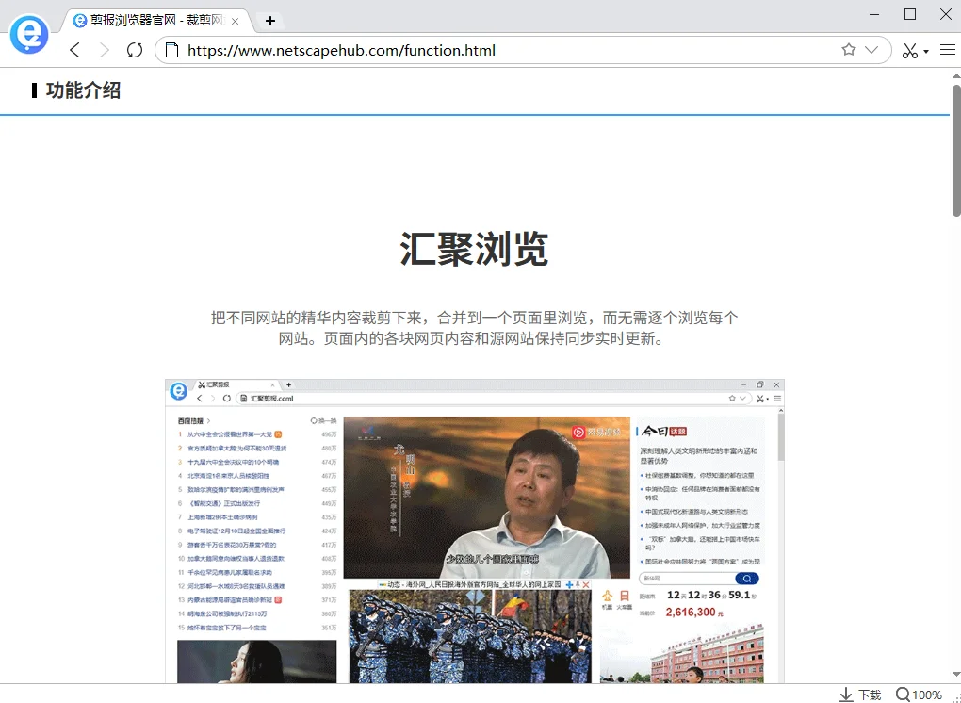
Task: Go back to the previous page
Action: click(x=74, y=50)
